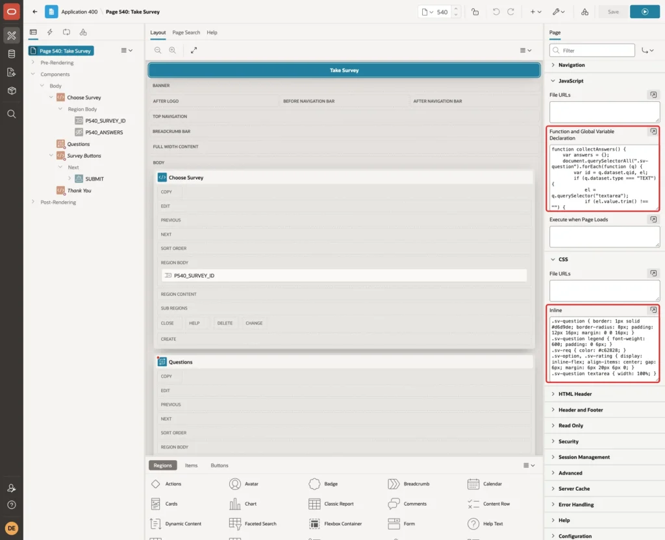Open the App Builder icon in sidebar
This screenshot has height=540, width=665.
pos(12,36)
